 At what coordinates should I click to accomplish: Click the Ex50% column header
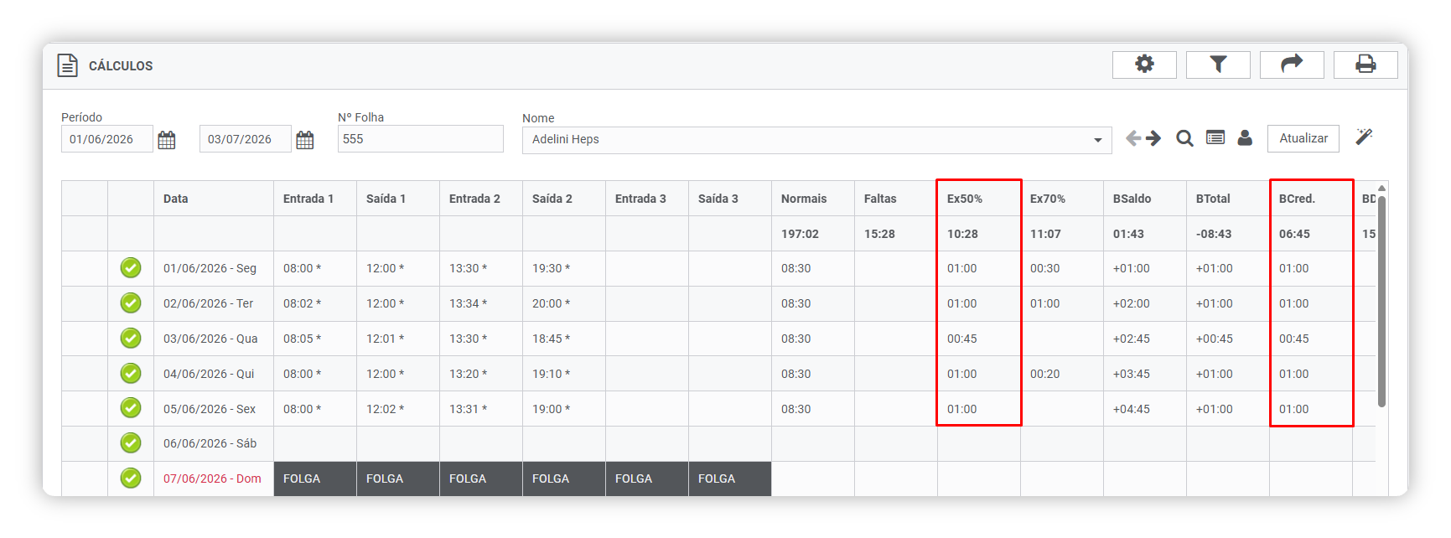(x=979, y=199)
